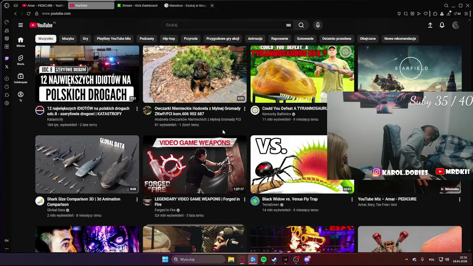The height and width of the screenshot is (266, 473).
Task: Go back to the previous page
Action: coord(15,14)
